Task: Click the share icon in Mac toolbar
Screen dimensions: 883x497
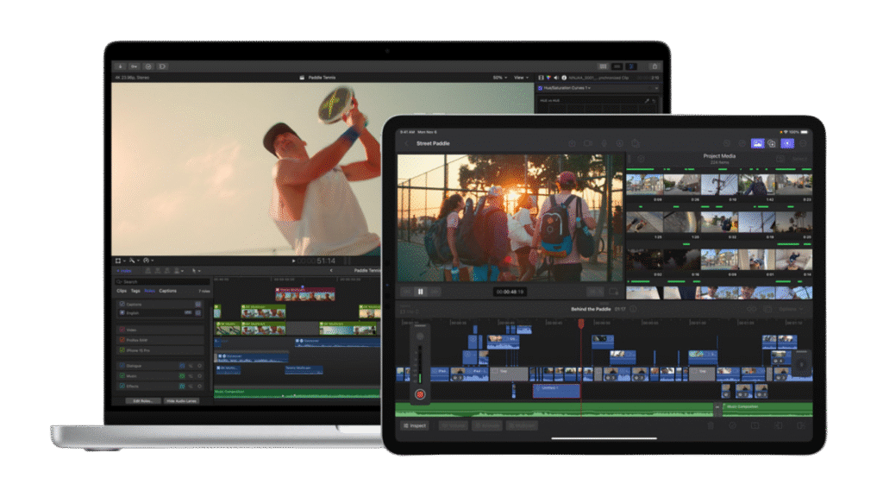Action: pos(654,66)
